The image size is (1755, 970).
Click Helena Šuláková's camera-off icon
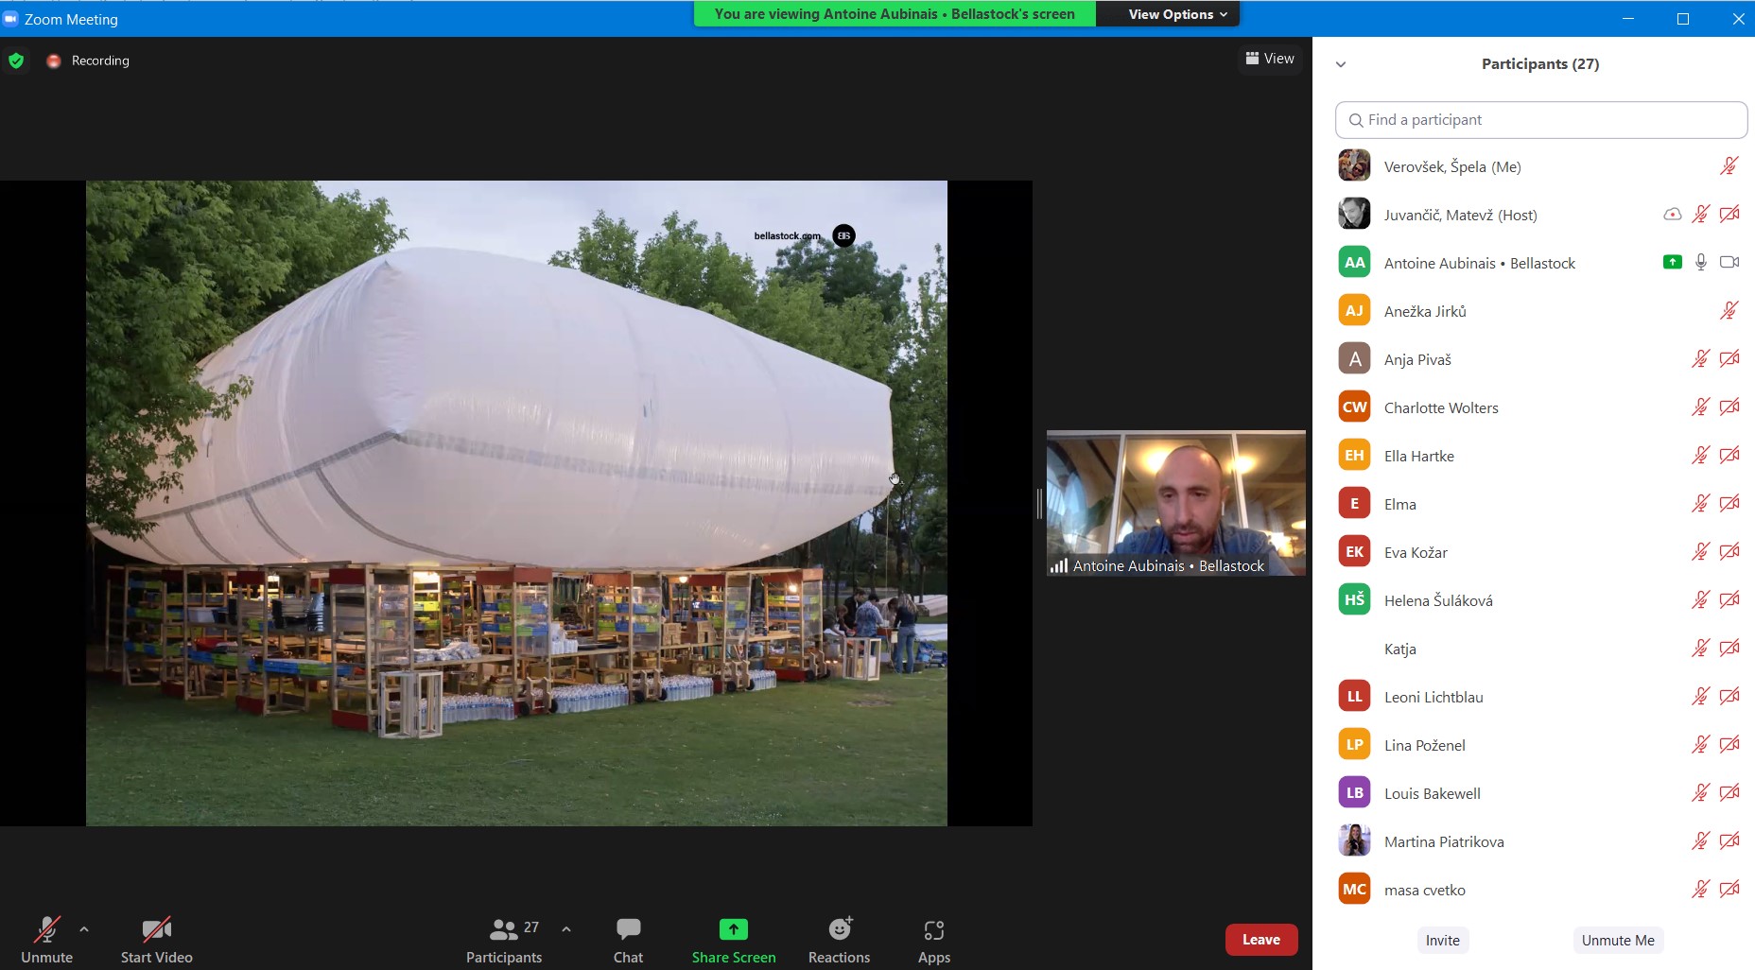pos(1729,599)
